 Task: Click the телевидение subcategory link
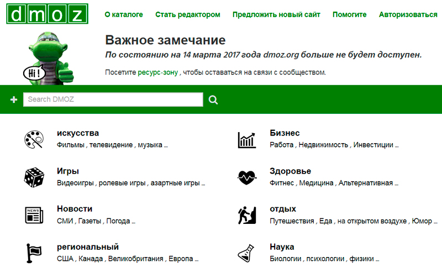(111, 145)
